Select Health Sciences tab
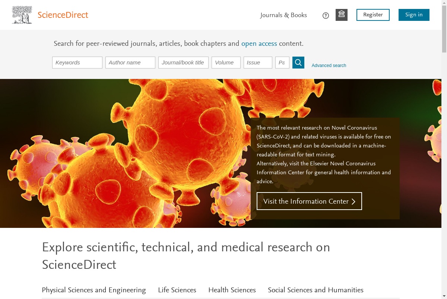Screen dimensions: 447x299 click(232, 290)
